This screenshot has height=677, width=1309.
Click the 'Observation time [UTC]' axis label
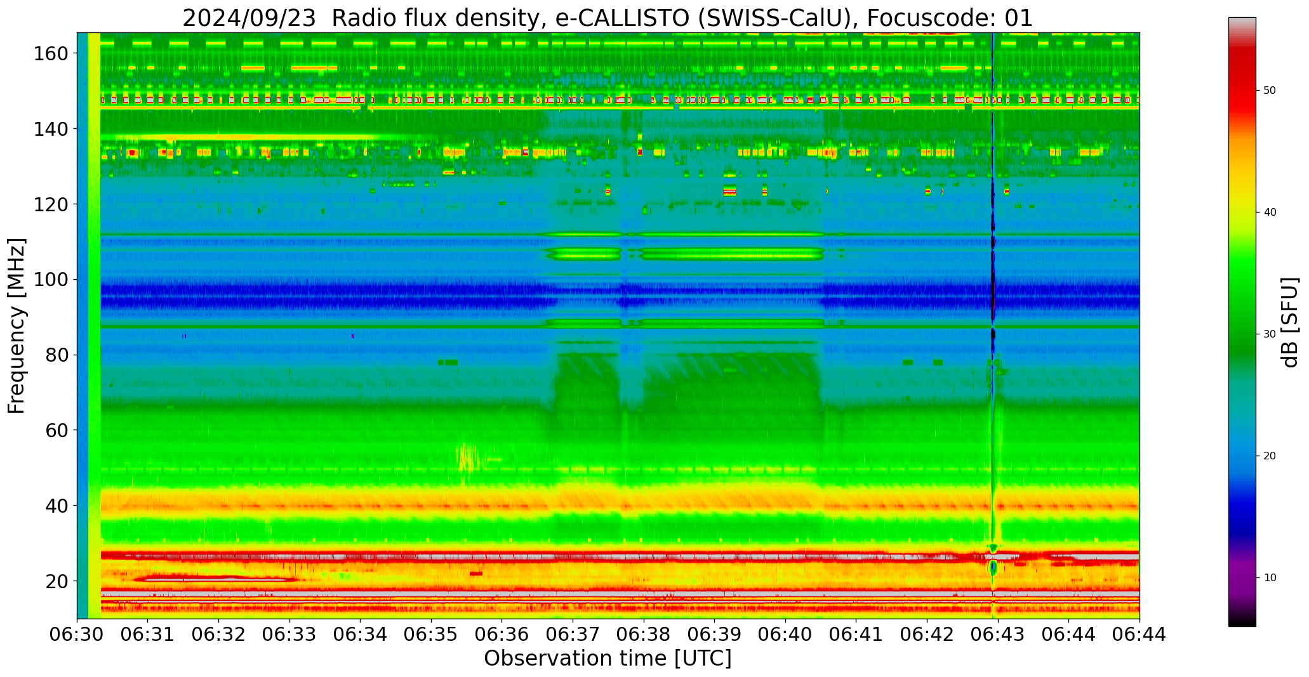coord(608,659)
